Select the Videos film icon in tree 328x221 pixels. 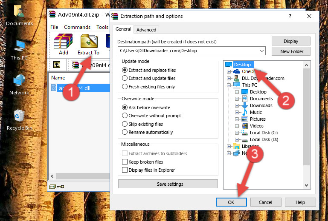coord(245,126)
